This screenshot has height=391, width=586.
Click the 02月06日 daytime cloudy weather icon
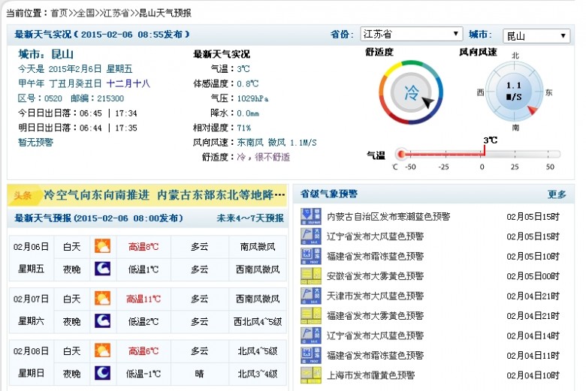(x=102, y=246)
